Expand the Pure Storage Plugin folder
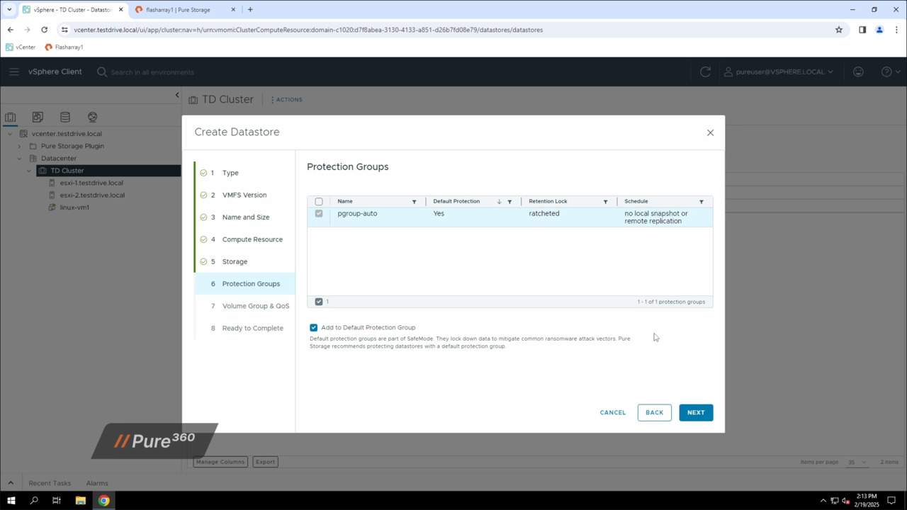907x510 pixels. pos(19,146)
